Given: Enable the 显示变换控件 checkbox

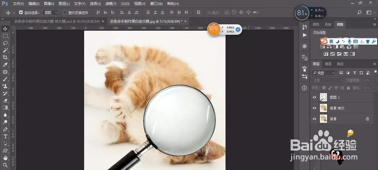Looking at the screenshot, I should click(x=65, y=12).
